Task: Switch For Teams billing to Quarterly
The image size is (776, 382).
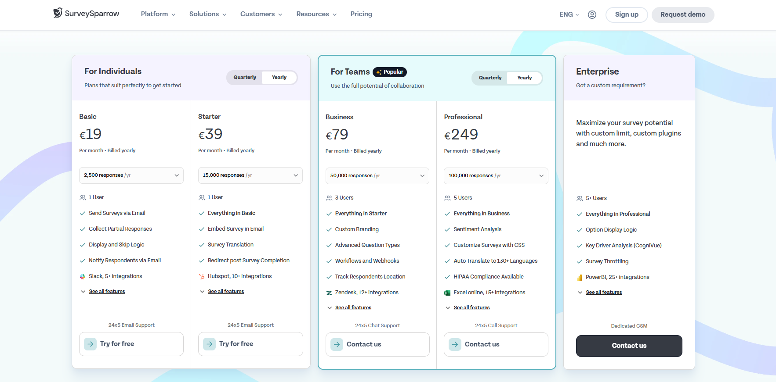Action: coord(490,78)
